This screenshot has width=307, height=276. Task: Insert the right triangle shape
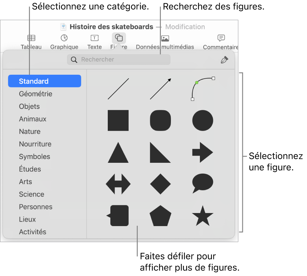point(160,153)
